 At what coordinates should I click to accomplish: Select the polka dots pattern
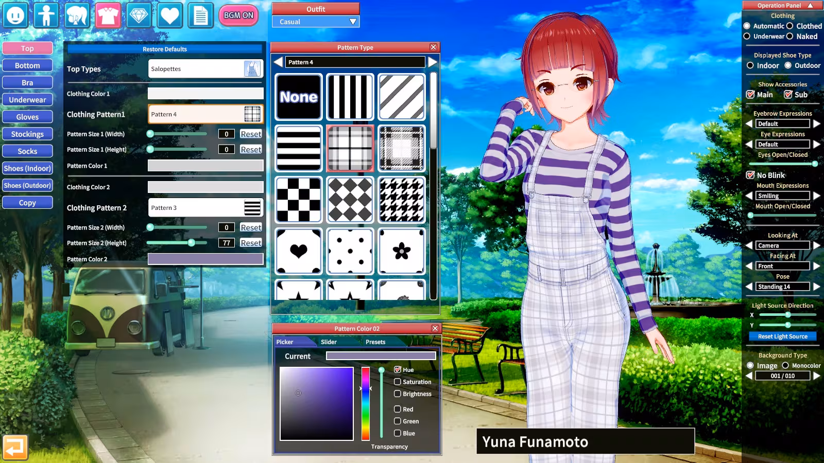click(x=350, y=251)
